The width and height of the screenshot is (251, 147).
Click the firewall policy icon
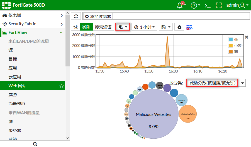pyautogui.click(x=189, y=28)
